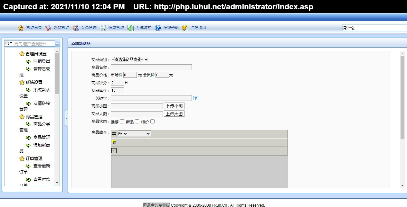Open 网站管理 in top menu
407x207 pixels.
coord(62,28)
